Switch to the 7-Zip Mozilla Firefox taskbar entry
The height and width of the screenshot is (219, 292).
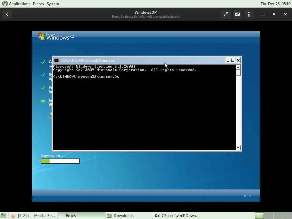point(34,216)
